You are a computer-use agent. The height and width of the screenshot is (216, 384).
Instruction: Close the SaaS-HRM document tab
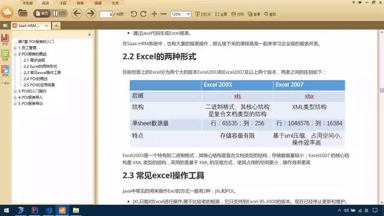coord(46,26)
